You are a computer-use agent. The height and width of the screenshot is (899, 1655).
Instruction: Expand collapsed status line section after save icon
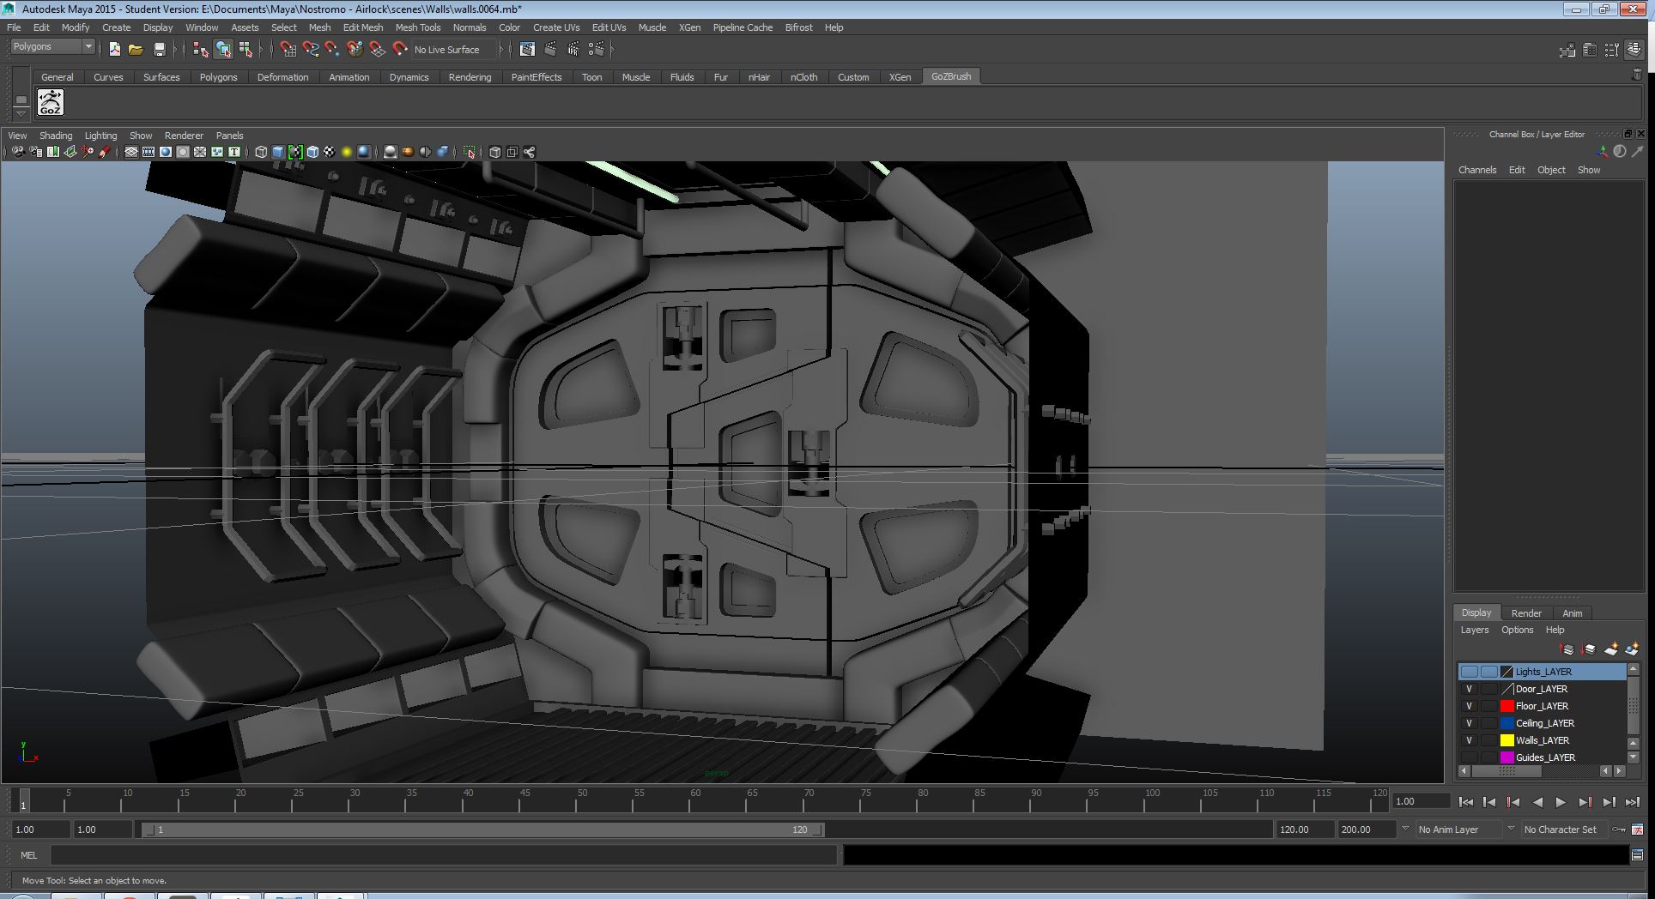(x=175, y=50)
